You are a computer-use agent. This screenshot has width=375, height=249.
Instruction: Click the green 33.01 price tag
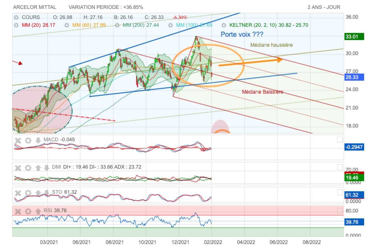point(354,37)
